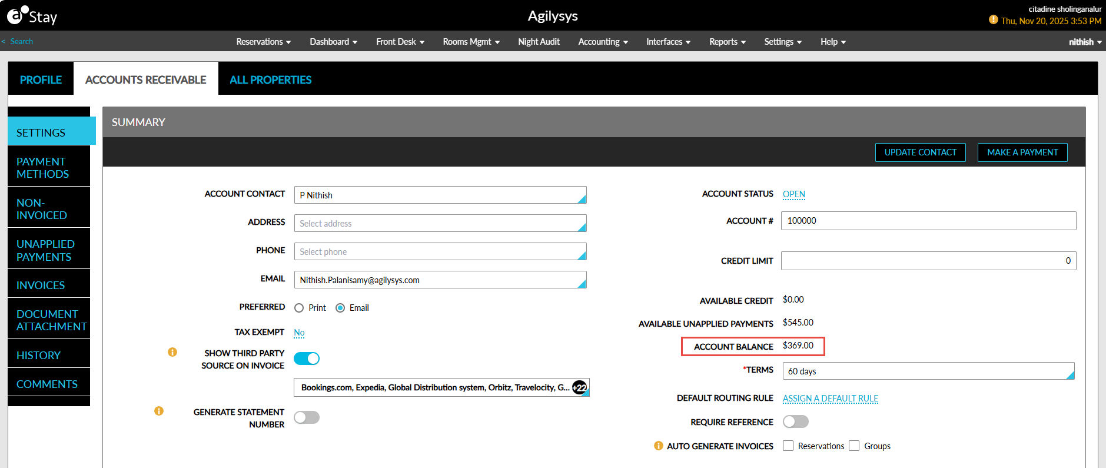1106x468 pixels.
Task: Open the Terms 60 days dropdown
Action: click(928, 371)
